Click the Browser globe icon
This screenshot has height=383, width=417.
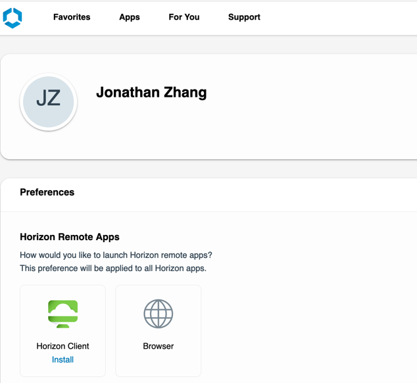pyautogui.click(x=159, y=314)
